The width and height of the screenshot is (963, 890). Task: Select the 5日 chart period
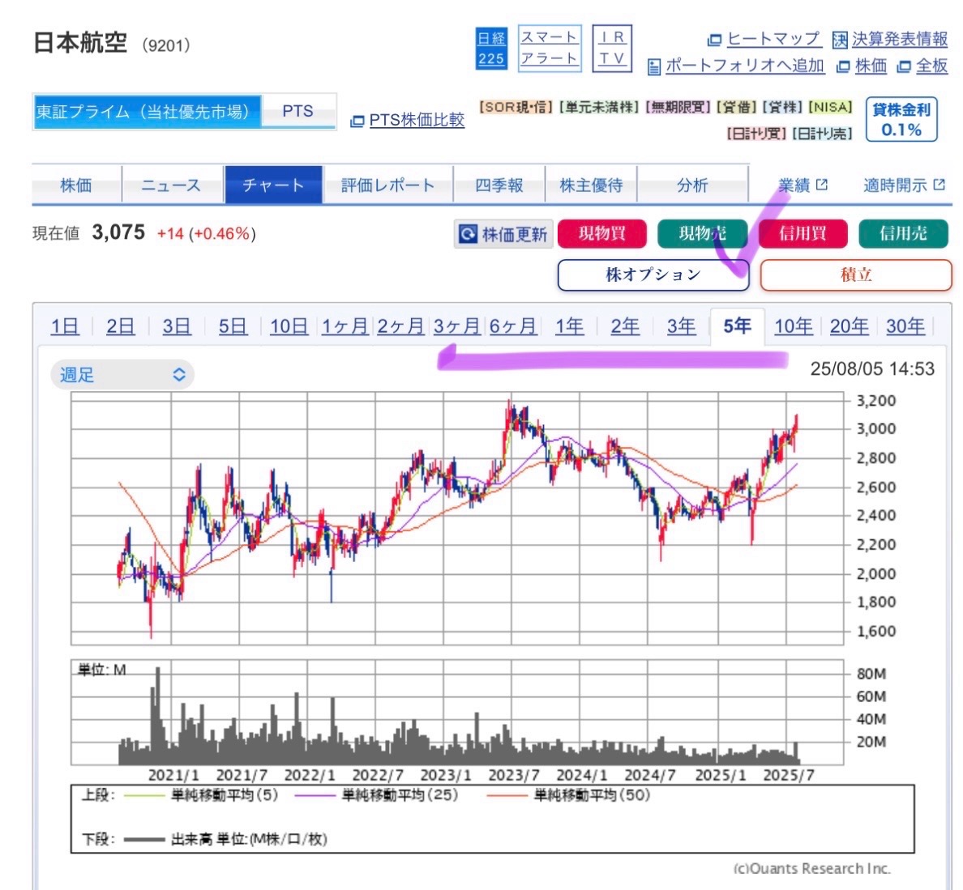click(x=233, y=326)
